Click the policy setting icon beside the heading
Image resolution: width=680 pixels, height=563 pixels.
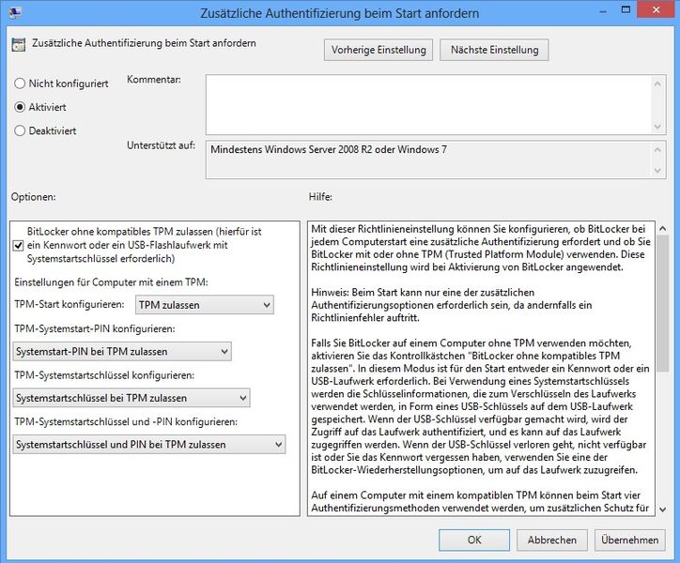19,45
